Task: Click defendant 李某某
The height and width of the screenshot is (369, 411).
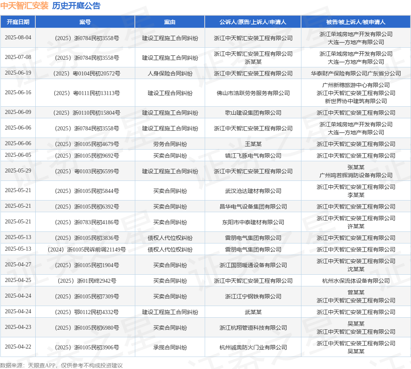Action: tap(356, 195)
